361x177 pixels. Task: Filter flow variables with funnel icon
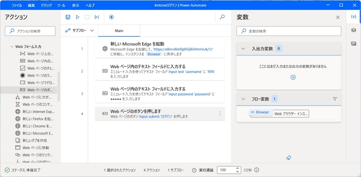tap(335, 99)
